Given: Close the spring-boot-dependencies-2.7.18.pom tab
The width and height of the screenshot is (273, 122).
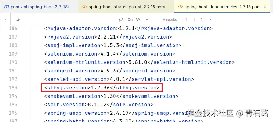Looking at the screenshot, I should click(265, 7).
